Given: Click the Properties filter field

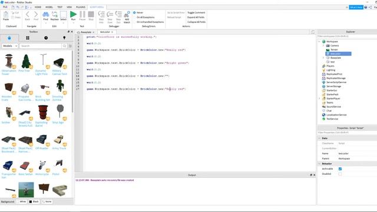Looking at the screenshot, I should coord(347,132).
